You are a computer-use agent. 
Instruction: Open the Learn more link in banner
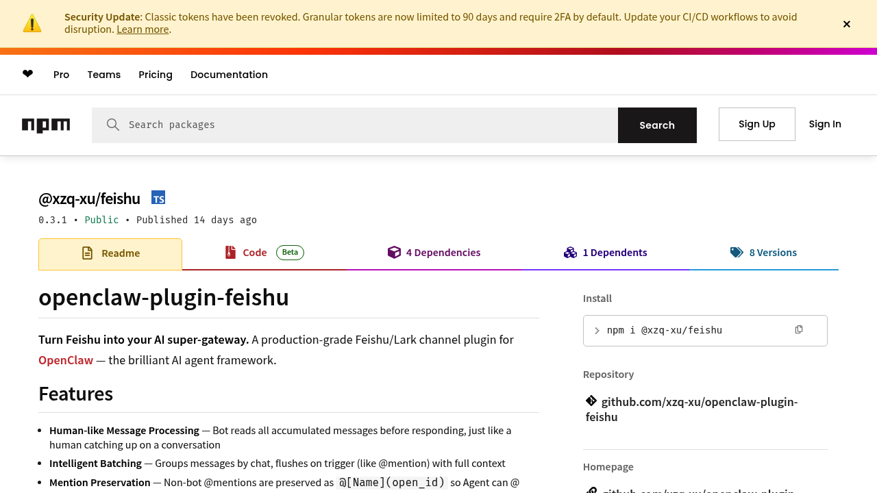pos(143,29)
